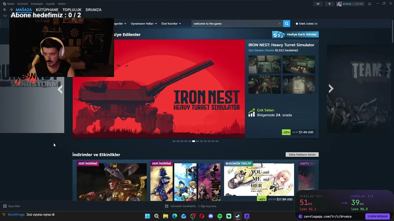The height and width of the screenshot is (221, 394).
Task: Open the green app icon beside Spotify
Action: click(229, 216)
